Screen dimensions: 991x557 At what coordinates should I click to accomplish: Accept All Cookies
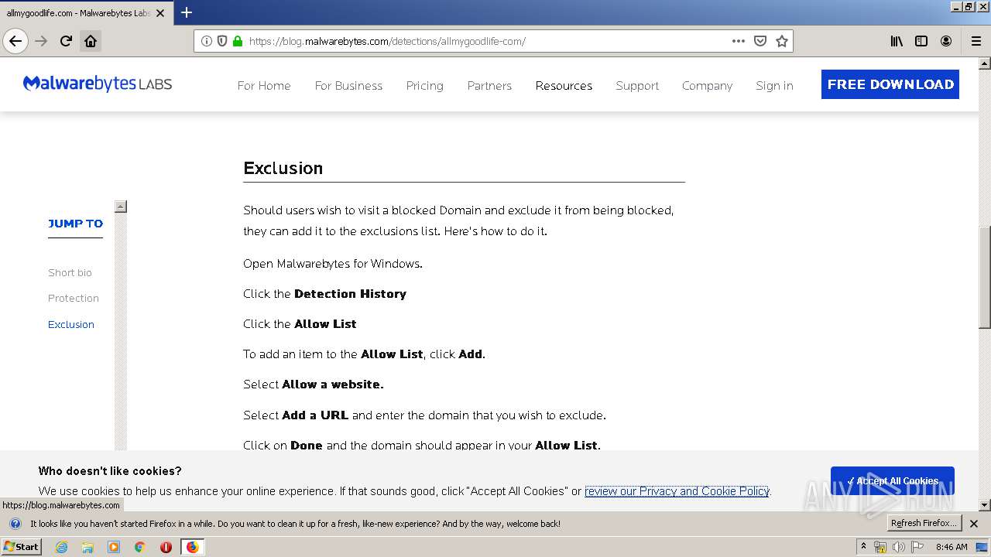point(892,480)
